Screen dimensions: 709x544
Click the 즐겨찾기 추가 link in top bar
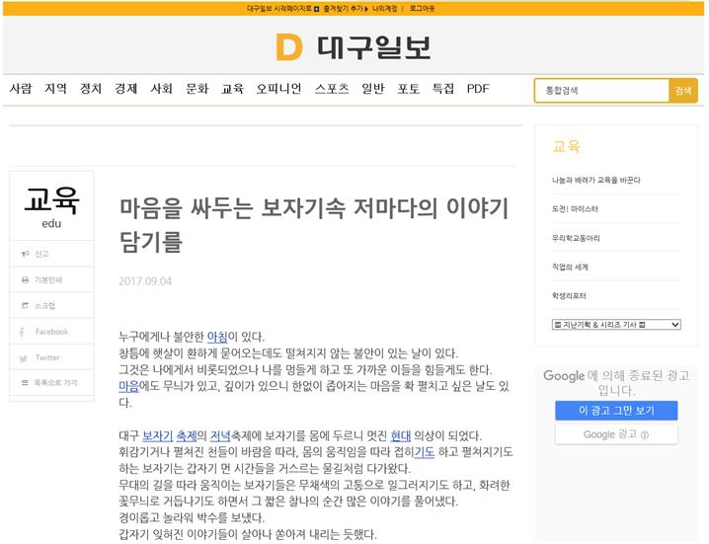[x=342, y=8]
